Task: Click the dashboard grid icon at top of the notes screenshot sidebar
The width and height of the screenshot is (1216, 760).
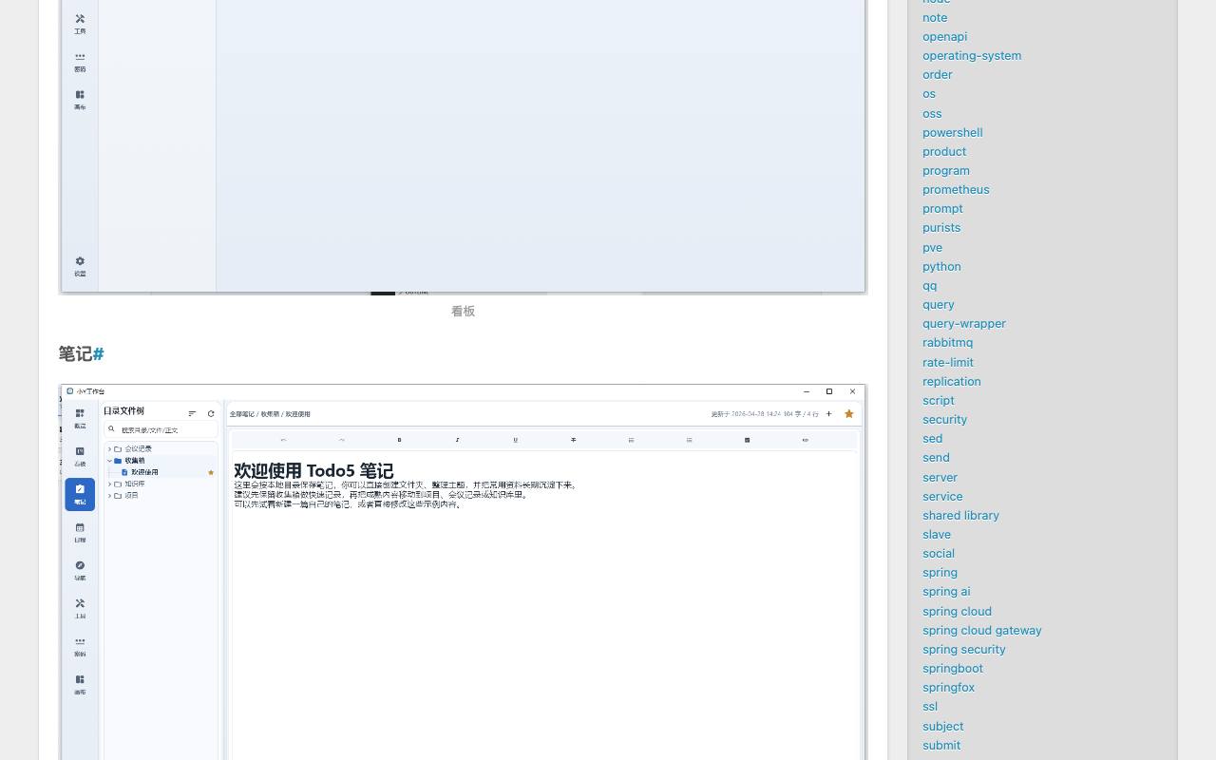Action: point(80,413)
